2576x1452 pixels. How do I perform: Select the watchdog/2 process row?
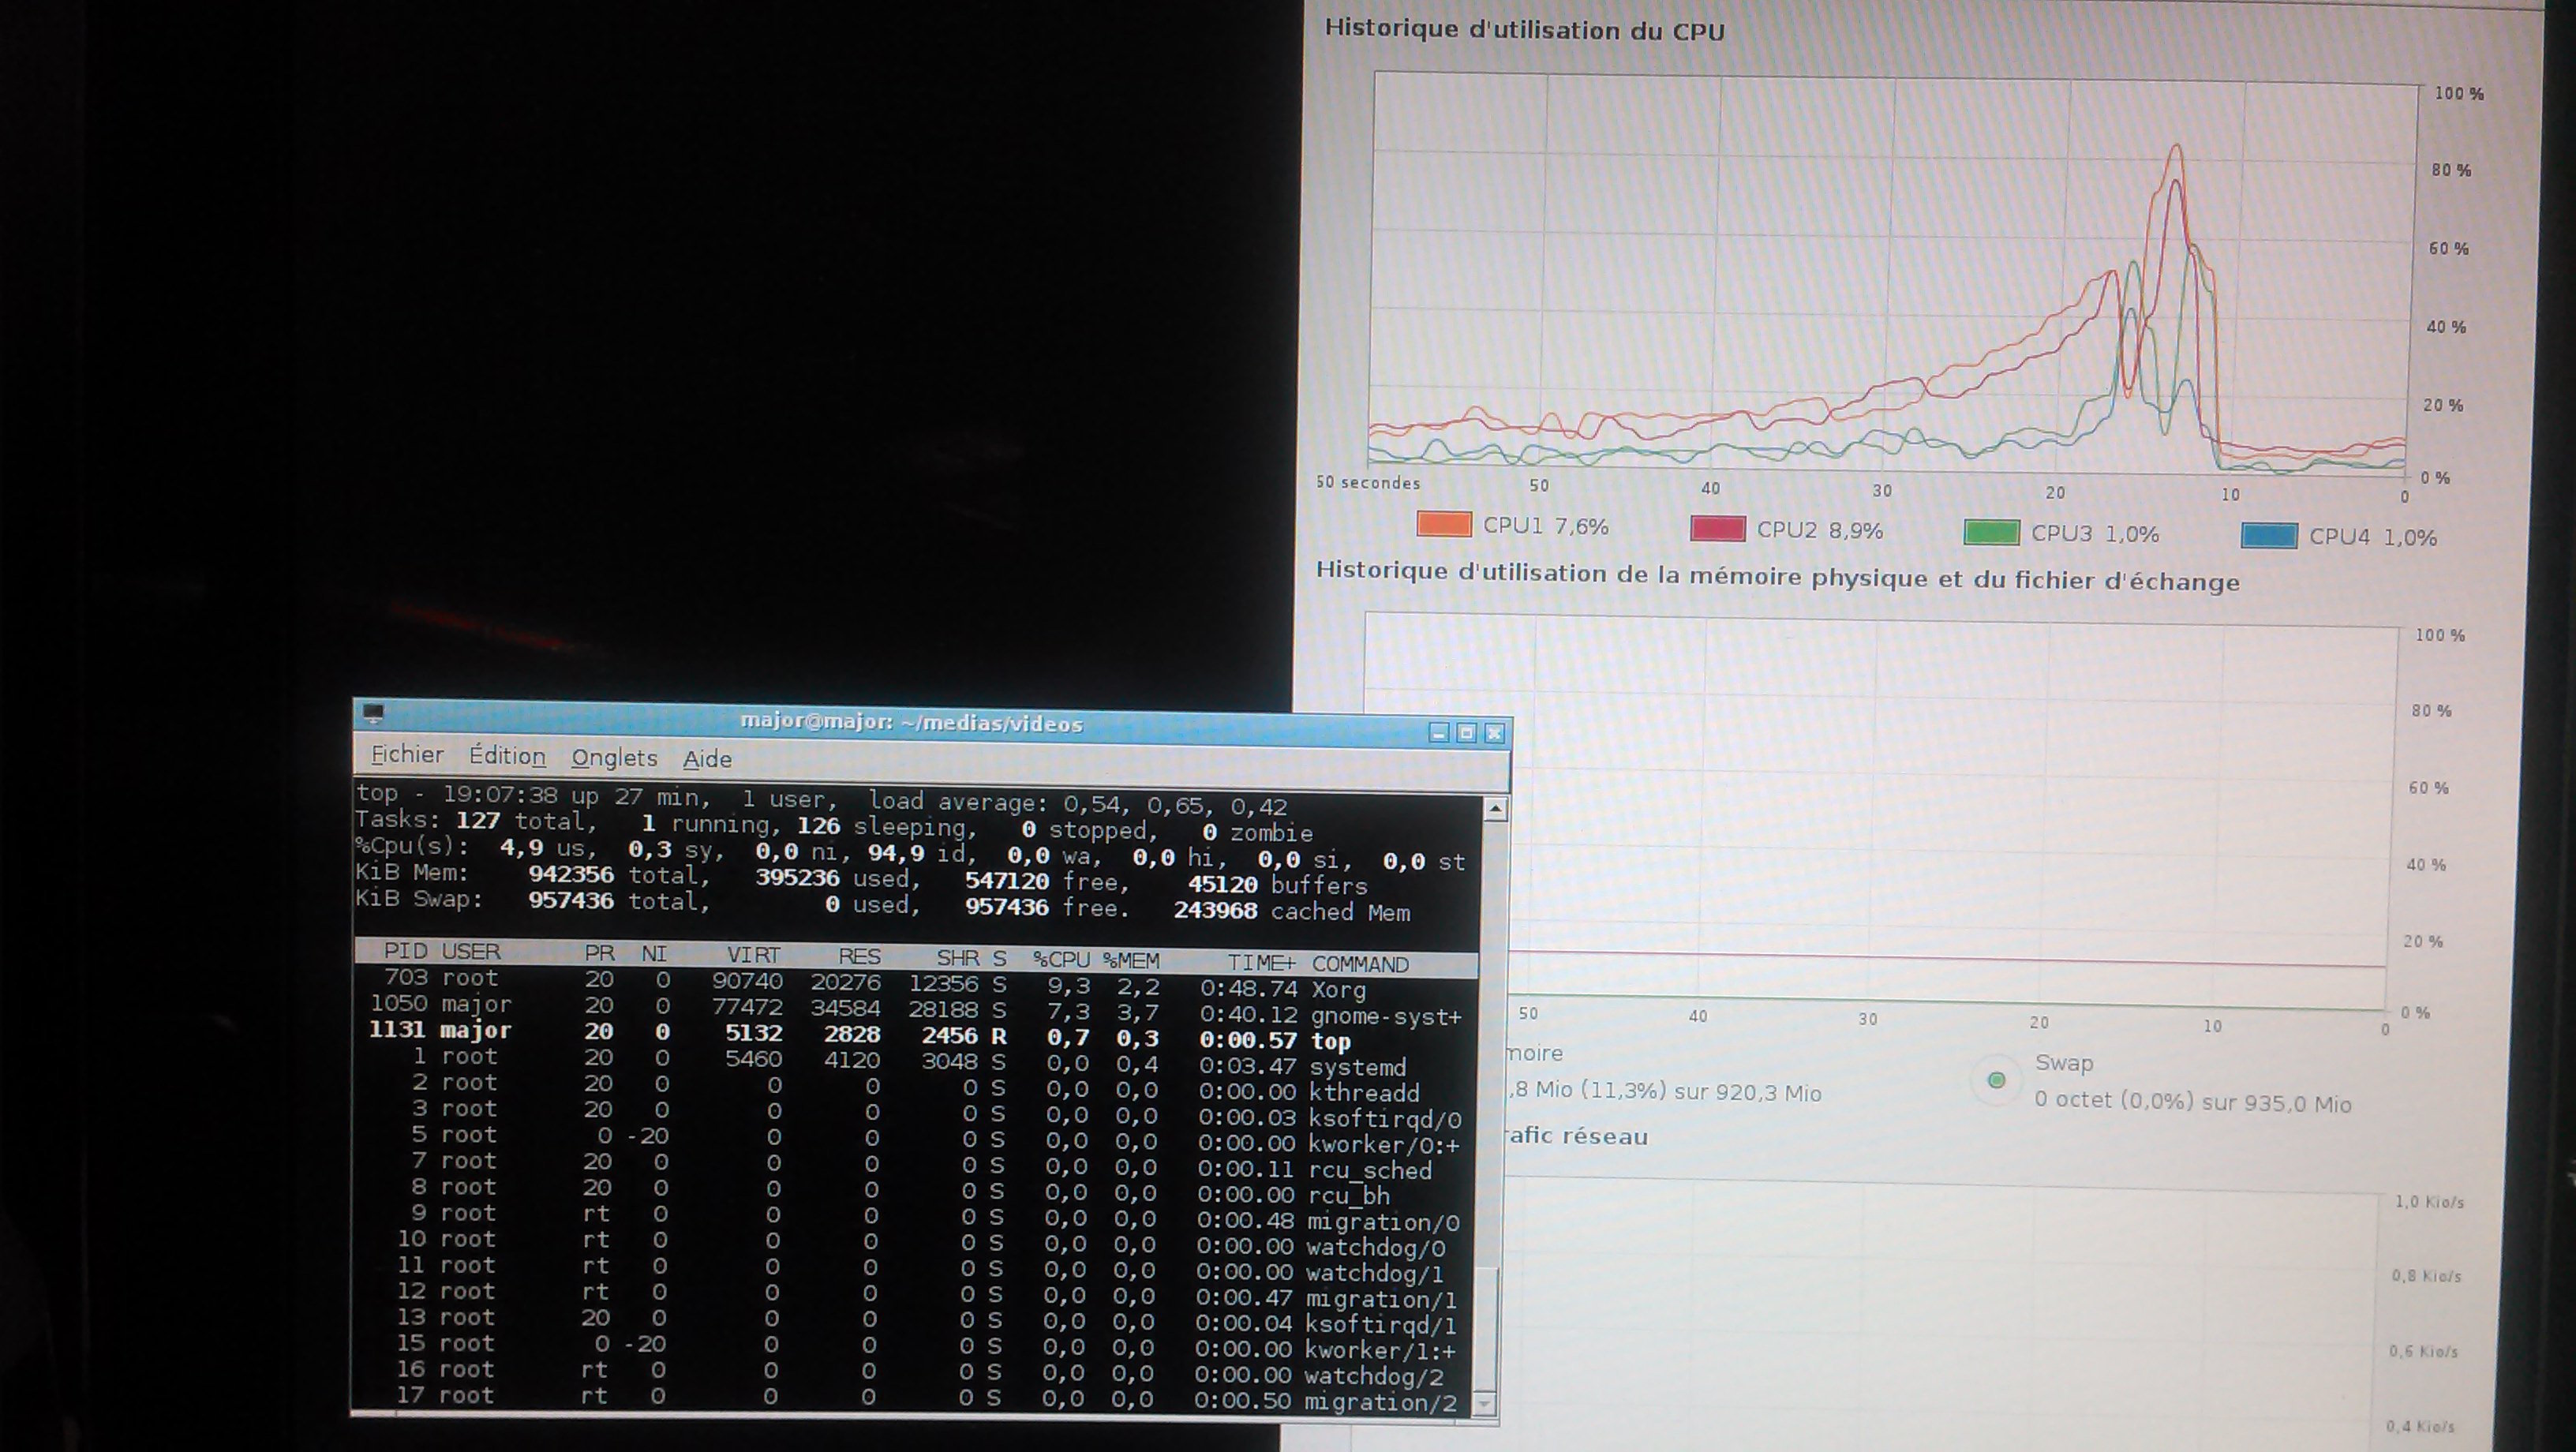point(915,1374)
